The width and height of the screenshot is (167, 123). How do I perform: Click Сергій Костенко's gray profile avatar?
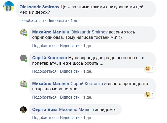tap(24, 58)
